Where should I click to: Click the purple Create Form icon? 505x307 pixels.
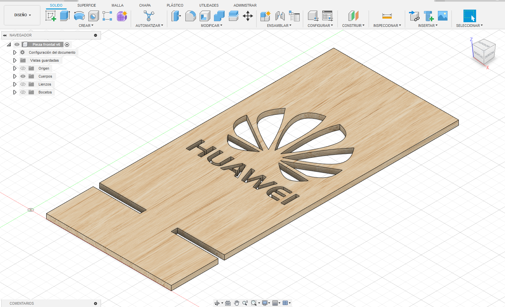[x=122, y=16]
